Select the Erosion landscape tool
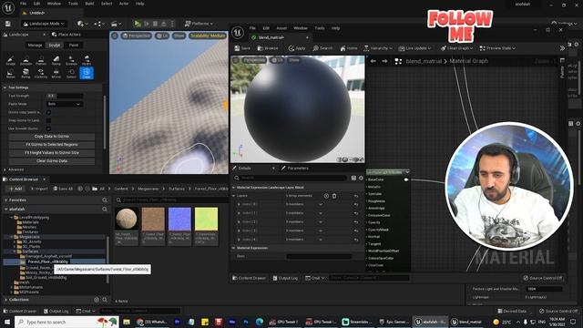 pyautogui.click(x=71, y=60)
